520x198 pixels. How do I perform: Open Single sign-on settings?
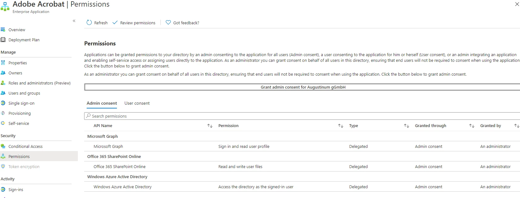[x=21, y=103]
